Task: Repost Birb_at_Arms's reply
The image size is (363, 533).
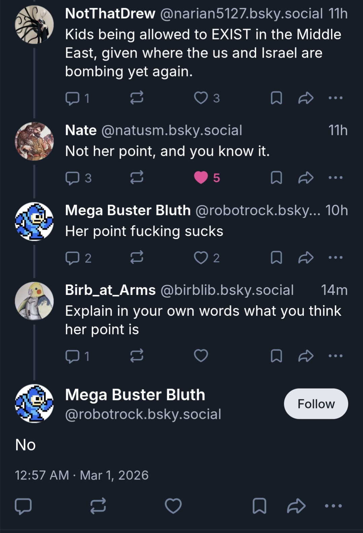Action: 137,356
